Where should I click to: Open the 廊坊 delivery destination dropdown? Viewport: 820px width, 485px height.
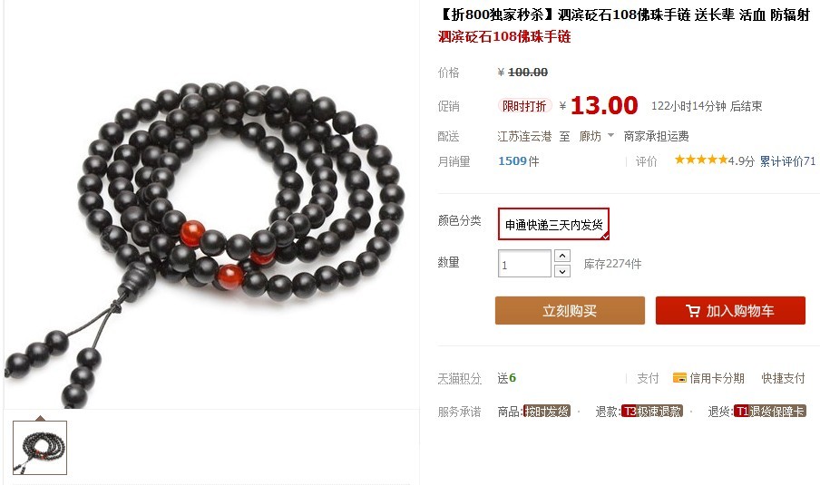click(597, 136)
